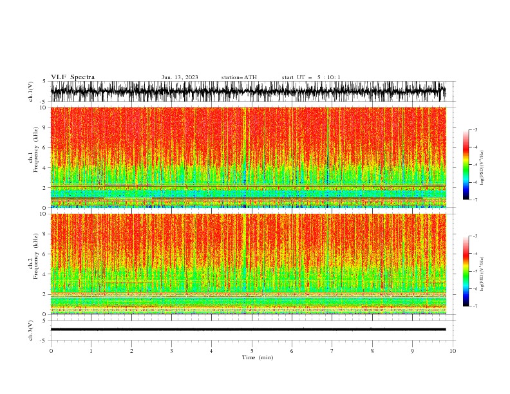Click the time axis tick label '1'
The height and width of the screenshot is (394, 510).
click(x=91, y=351)
